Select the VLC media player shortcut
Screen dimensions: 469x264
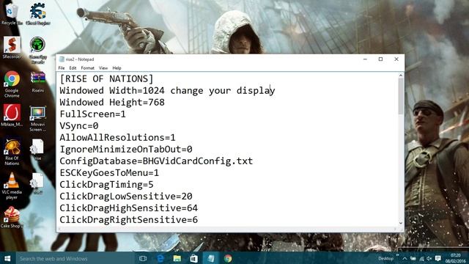(x=12, y=186)
